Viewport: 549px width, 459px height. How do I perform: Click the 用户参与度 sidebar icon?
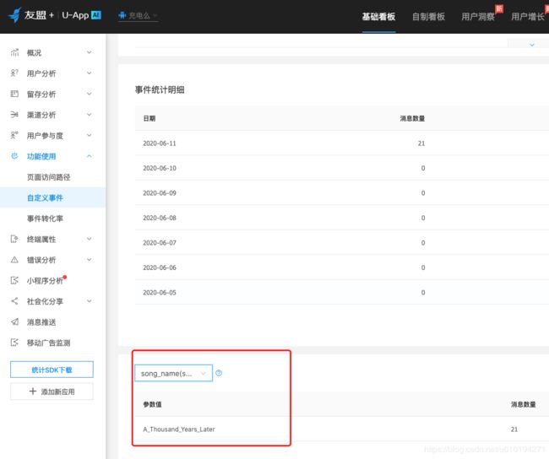click(x=14, y=135)
